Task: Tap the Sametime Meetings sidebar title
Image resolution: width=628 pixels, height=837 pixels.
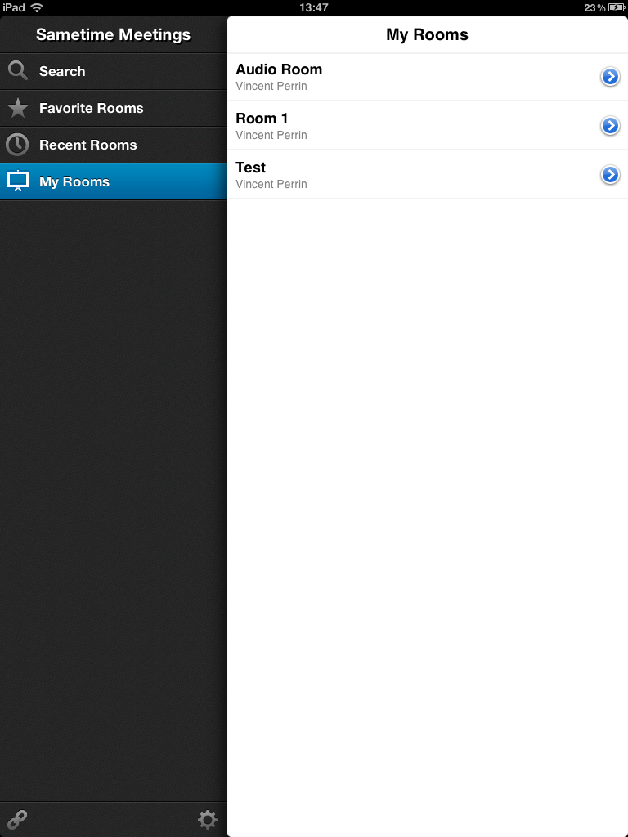Action: point(113,34)
